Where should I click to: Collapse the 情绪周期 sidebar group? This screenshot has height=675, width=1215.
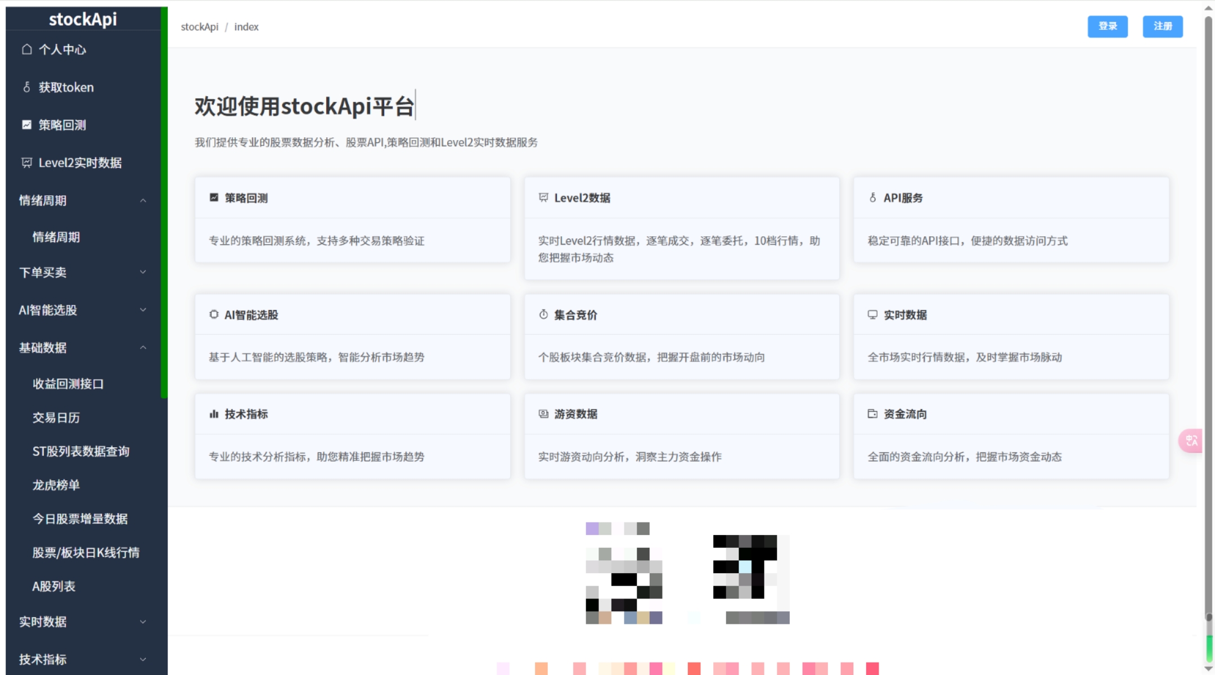143,200
